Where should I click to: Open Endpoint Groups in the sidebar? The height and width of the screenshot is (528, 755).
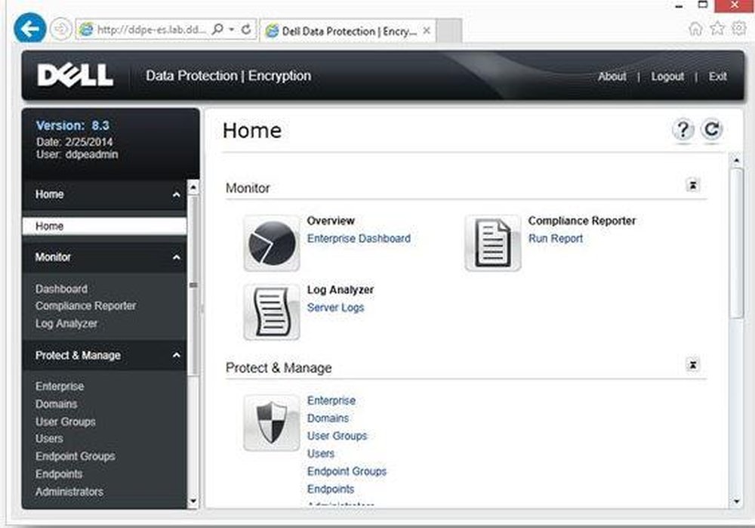point(75,456)
